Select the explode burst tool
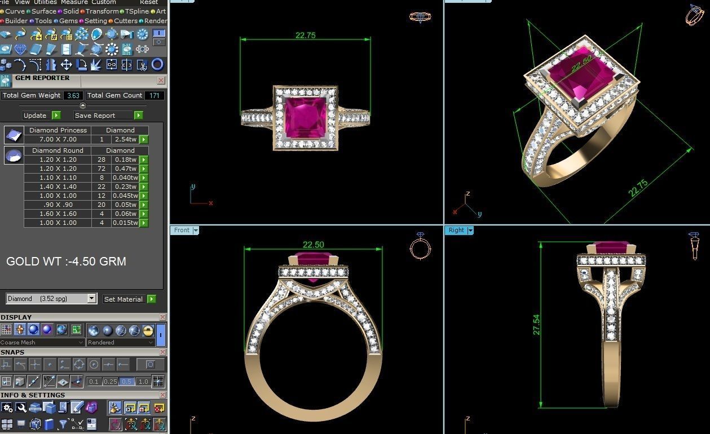Screen dimensions: 710x434 pyautogui.click(x=96, y=65)
